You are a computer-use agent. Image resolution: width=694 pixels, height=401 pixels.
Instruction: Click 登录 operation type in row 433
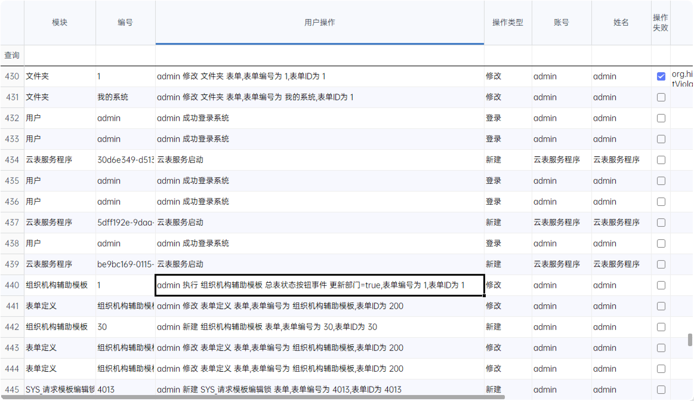[508, 139]
